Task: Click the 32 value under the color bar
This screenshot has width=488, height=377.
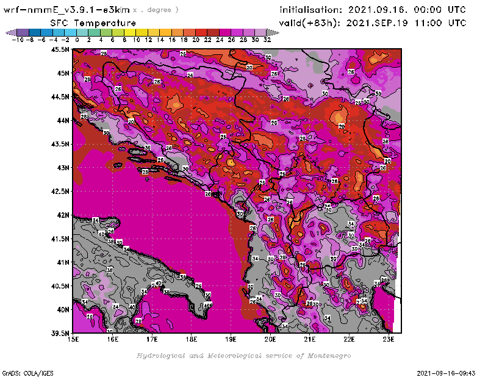Action: pos(267,40)
